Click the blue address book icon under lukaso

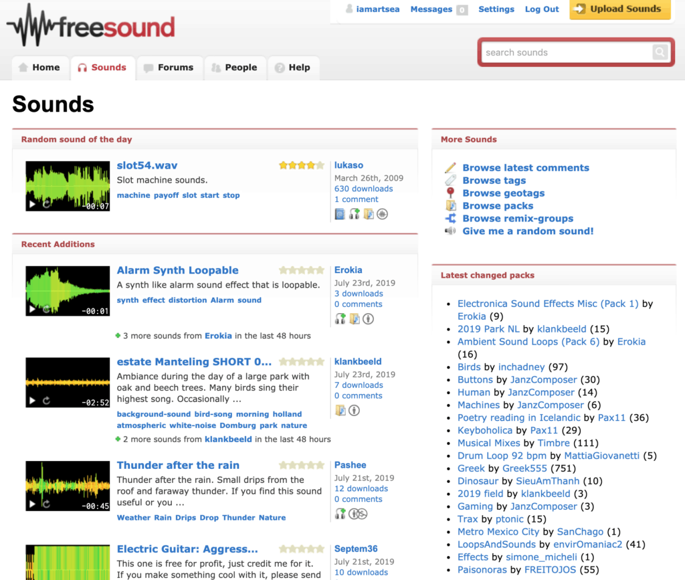click(340, 214)
